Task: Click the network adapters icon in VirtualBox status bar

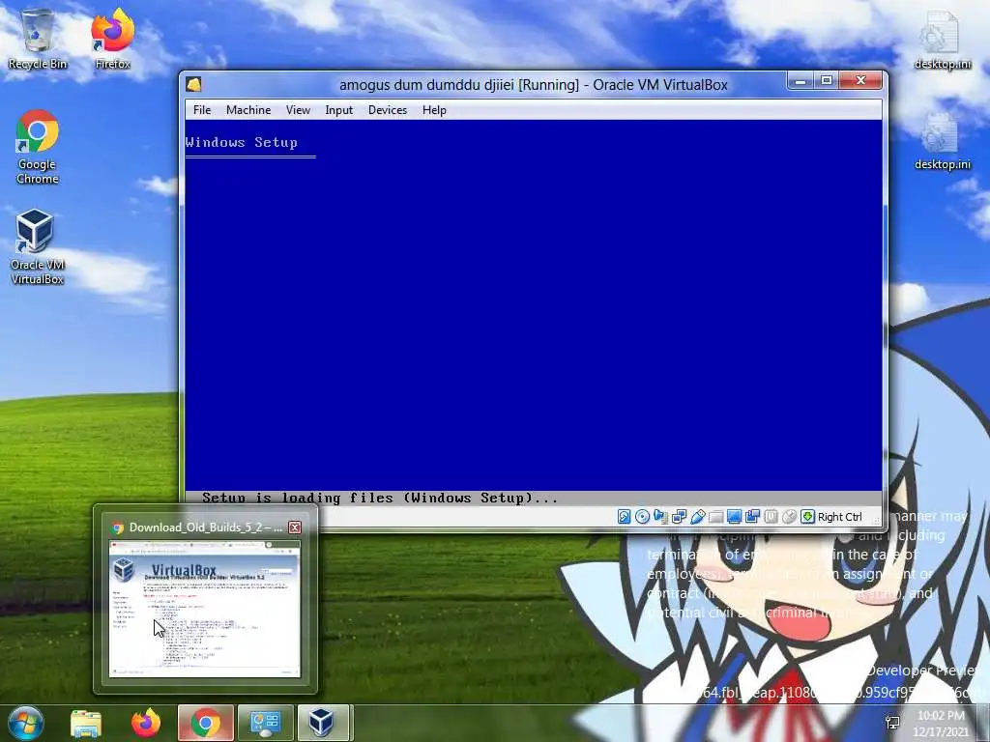Action: (x=680, y=517)
